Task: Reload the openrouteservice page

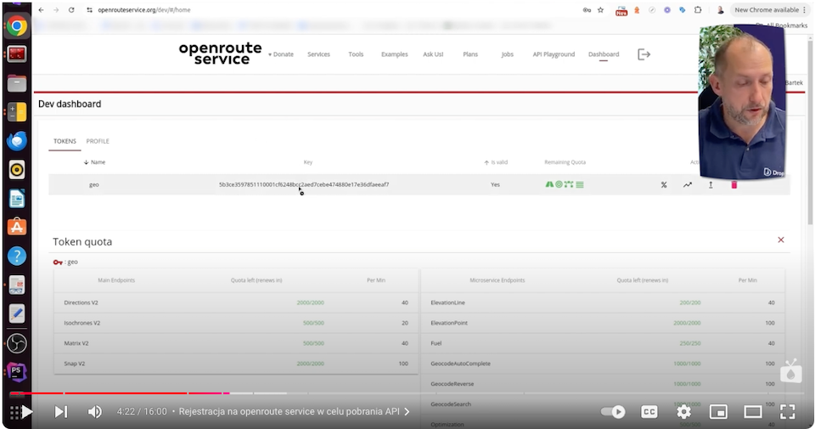Action: (71, 10)
